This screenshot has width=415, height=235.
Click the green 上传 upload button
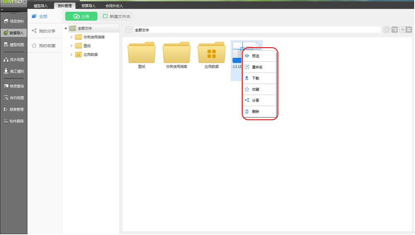coord(81,16)
